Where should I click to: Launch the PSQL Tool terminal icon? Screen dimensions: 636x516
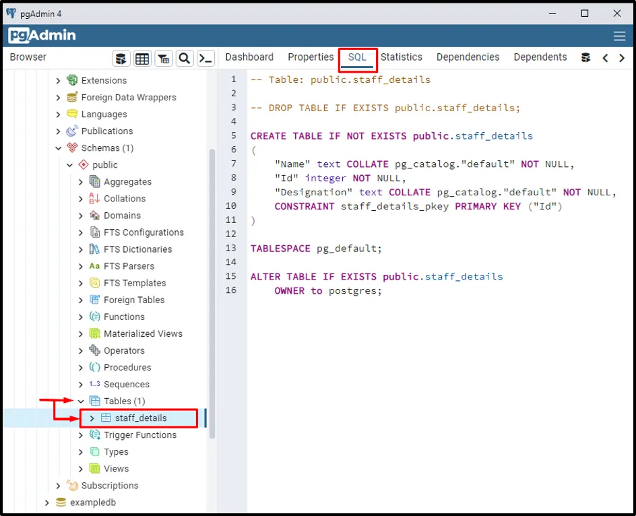point(205,59)
